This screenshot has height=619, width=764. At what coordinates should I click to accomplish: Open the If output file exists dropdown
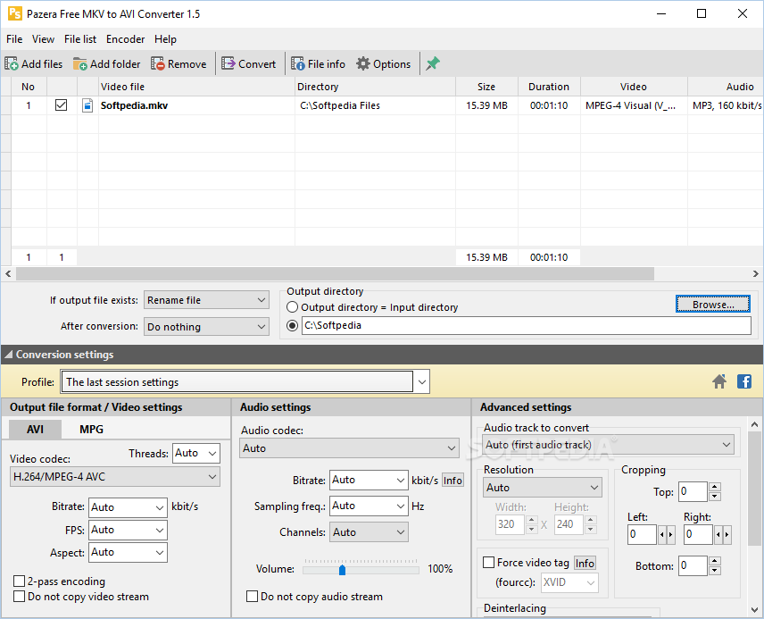click(x=206, y=300)
